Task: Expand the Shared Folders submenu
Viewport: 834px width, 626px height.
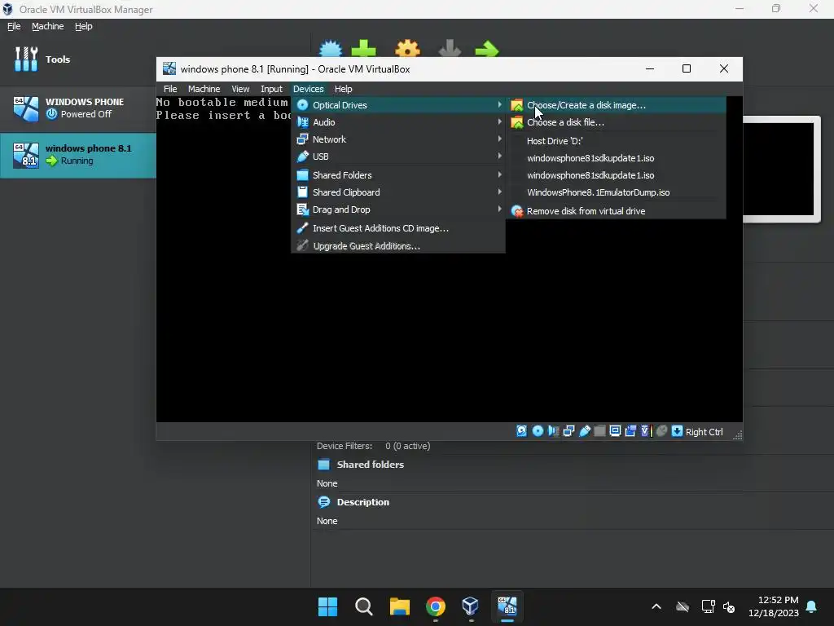Action: 397,175
